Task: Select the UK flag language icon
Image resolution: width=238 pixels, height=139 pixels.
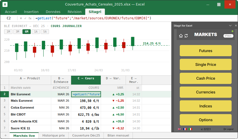Action: click(179, 129)
